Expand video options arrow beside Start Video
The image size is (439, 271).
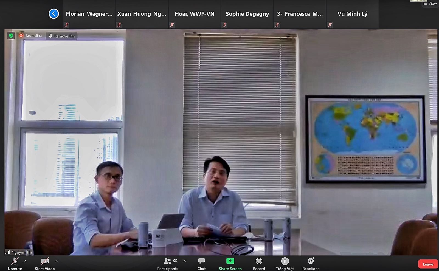57,261
